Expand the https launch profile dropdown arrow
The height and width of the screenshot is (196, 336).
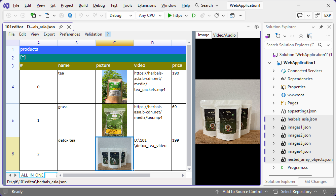coord(186,15)
